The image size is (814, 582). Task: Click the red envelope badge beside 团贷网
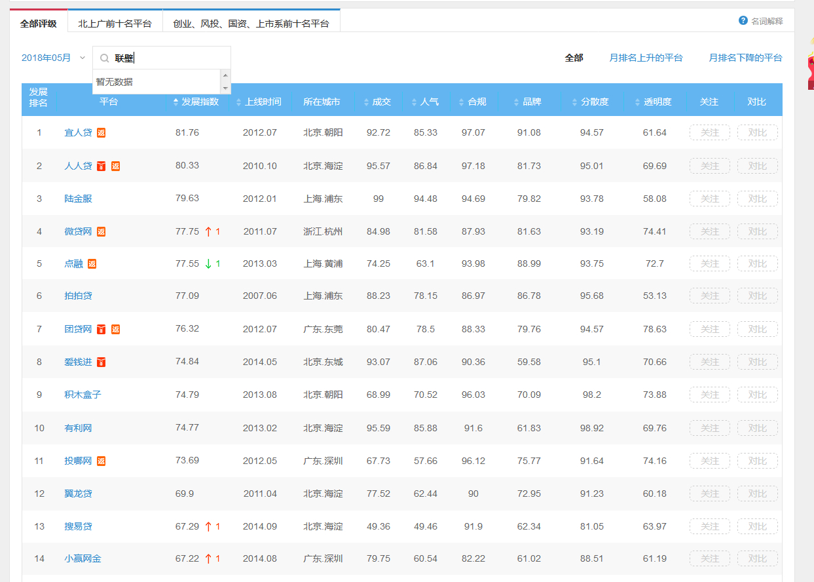coord(101,330)
